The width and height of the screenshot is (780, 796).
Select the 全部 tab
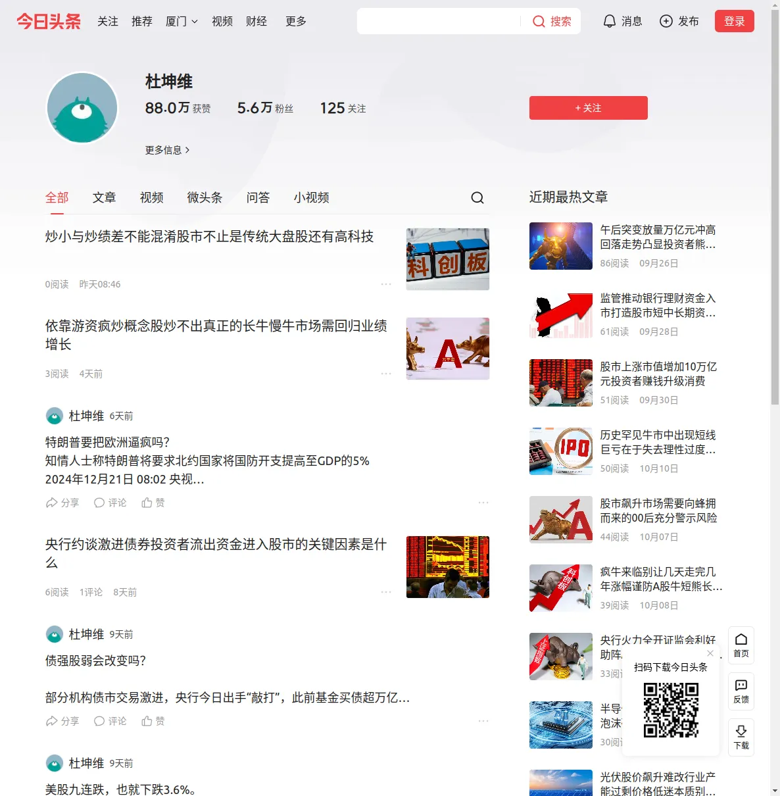click(x=57, y=197)
